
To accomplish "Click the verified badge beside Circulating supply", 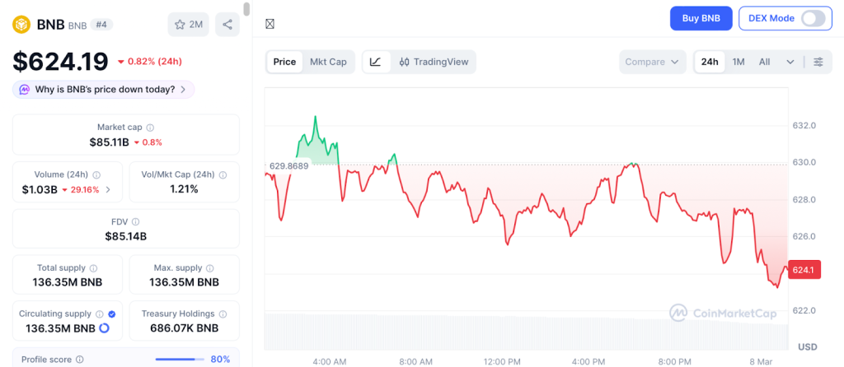I will 112,314.
